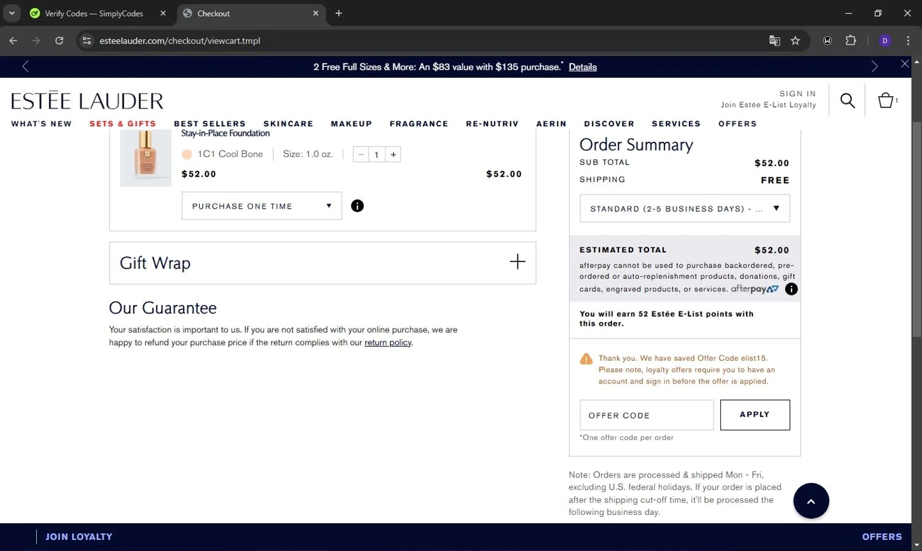Open the translate page icon

[774, 40]
